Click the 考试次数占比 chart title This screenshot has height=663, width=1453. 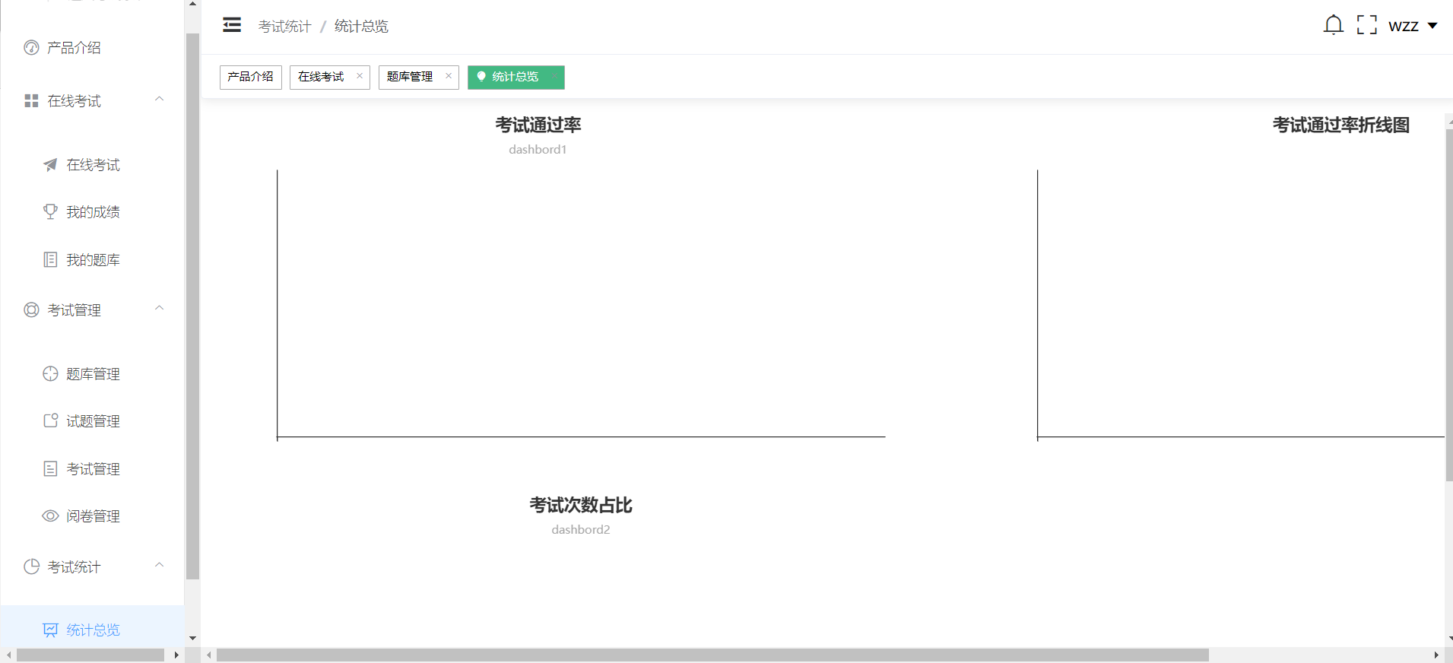(x=581, y=505)
